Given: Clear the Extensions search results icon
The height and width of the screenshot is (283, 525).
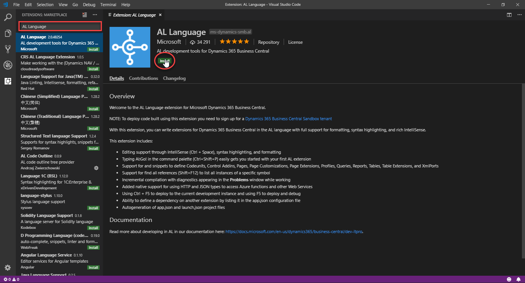Looking at the screenshot, I should (84, 15).
